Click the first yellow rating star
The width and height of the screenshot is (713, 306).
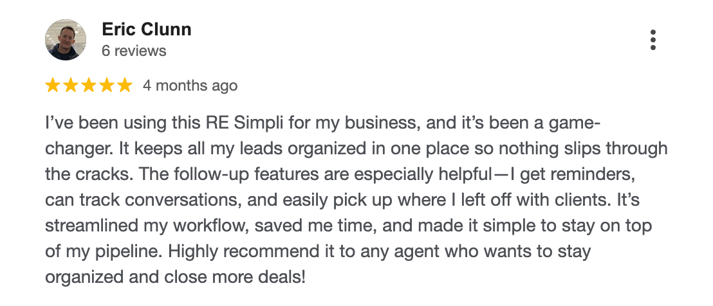click(53, 85)
